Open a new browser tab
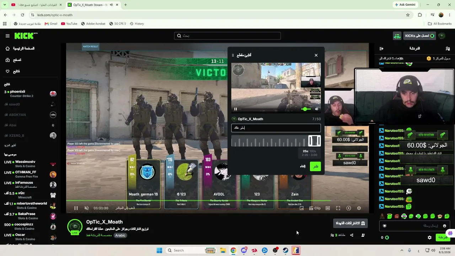455x256 pixels. (x=125, y=5)
